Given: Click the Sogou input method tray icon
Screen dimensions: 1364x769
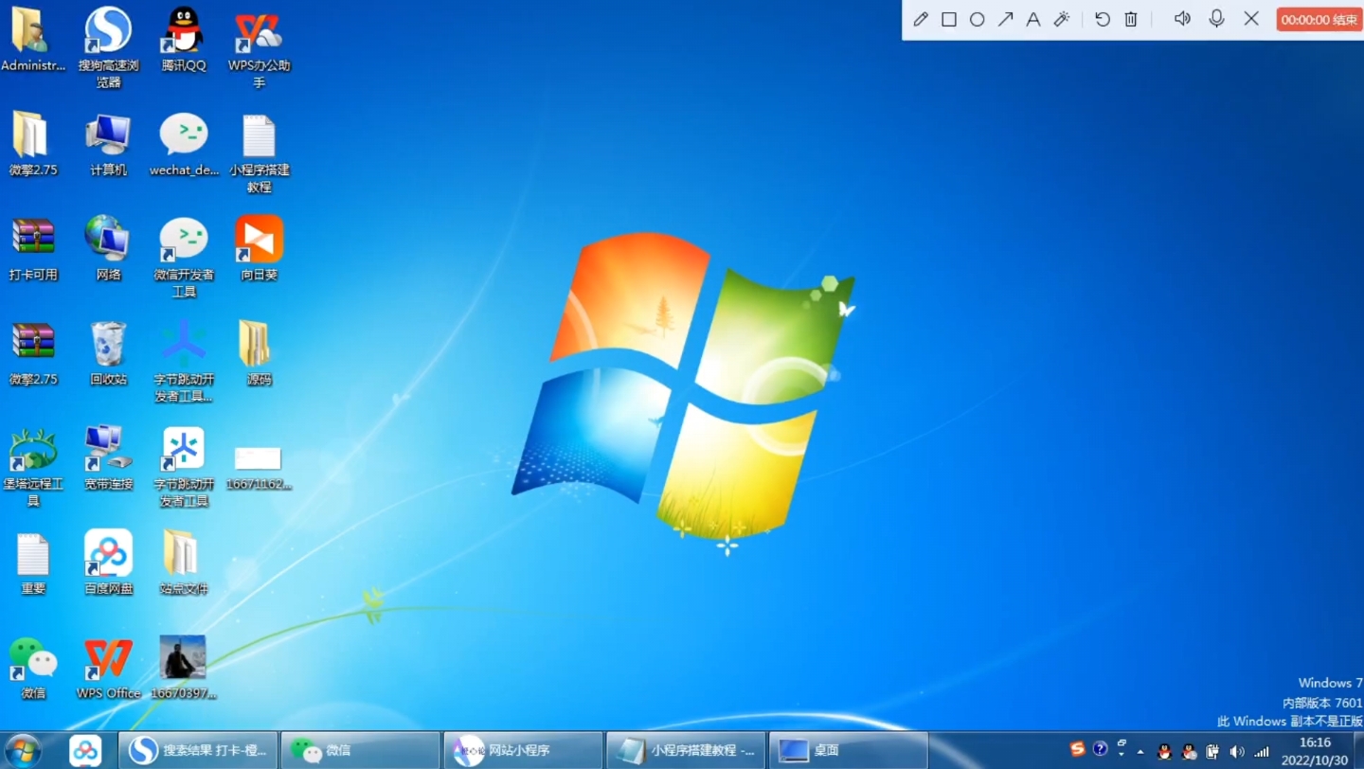Looking at the screenshot, I should 1077,749.
